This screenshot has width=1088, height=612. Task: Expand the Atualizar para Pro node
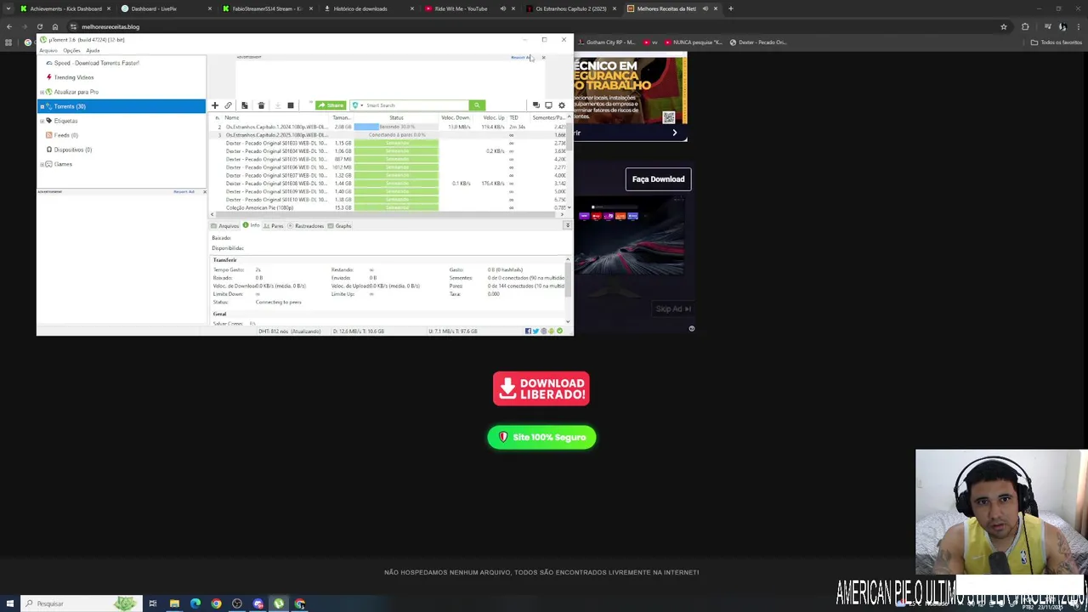[x=42, y=92]
